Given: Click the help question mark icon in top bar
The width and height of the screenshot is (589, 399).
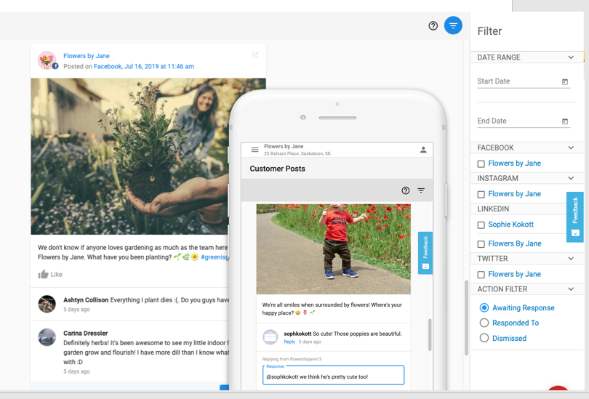Looking at the screenshot, I should tap(433, 25).
